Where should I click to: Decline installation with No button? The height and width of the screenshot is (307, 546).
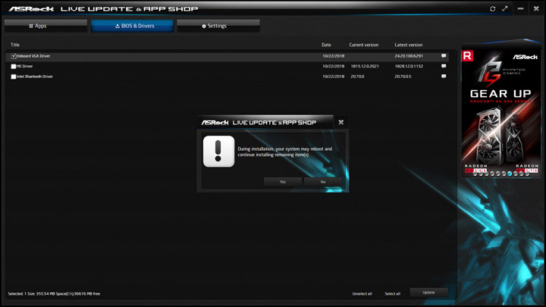tap(323, 182)
